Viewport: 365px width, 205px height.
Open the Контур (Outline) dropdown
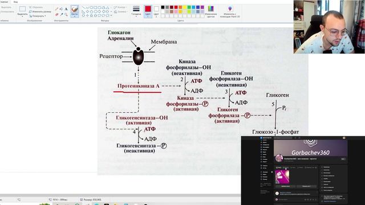pos(120,7)
